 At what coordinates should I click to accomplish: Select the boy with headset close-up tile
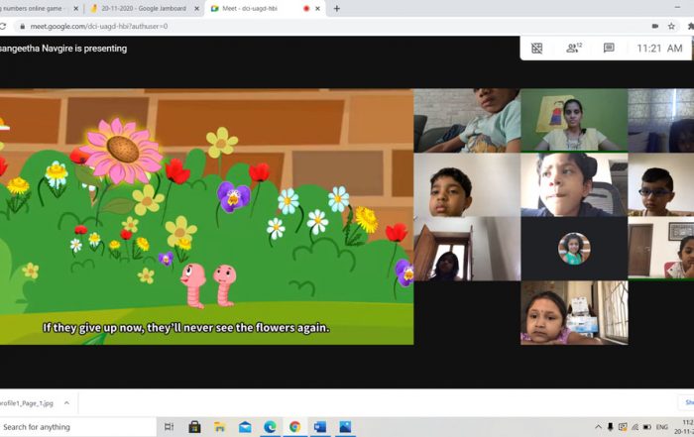tap(574, 184)
